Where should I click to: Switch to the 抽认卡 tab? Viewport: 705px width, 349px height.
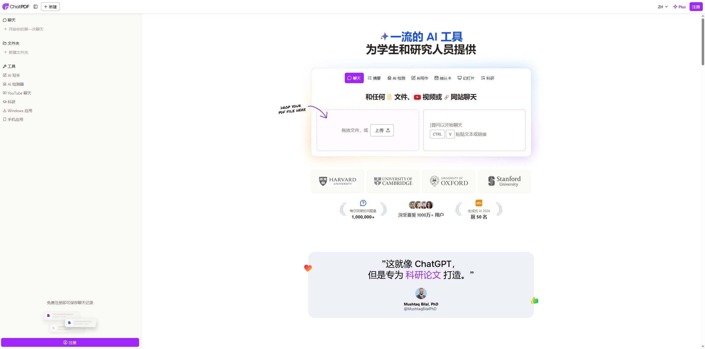(443, 78)
